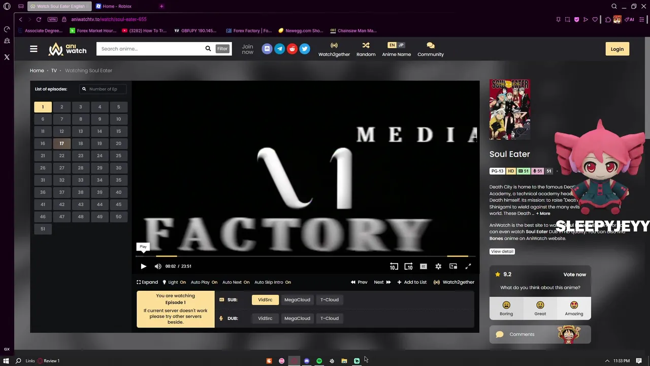Expand description with + More
The height and width of the screenshot is (366, 650).
point(543,213)
